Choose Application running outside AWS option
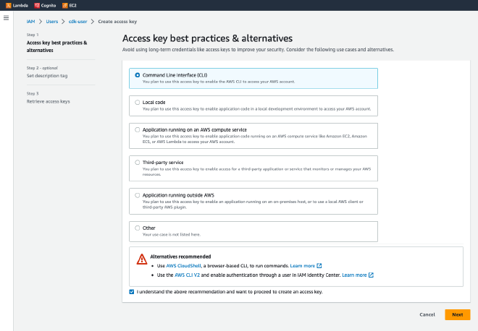Viewport: 478px width, 331px height. point(138,194)
